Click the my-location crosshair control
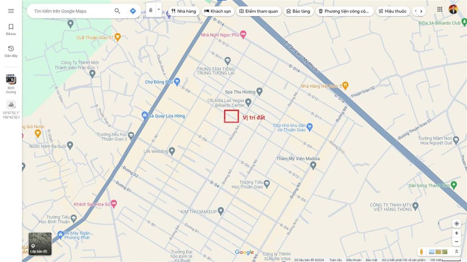 point(457,223)
